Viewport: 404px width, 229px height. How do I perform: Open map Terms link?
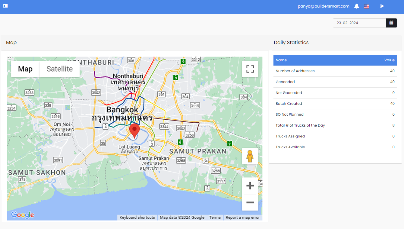tap(215, 218)
